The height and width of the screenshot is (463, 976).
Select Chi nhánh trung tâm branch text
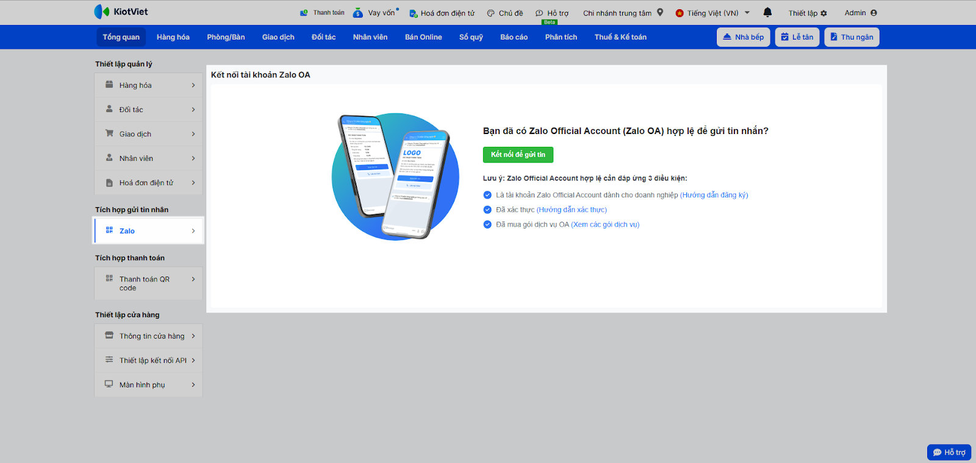617,13
